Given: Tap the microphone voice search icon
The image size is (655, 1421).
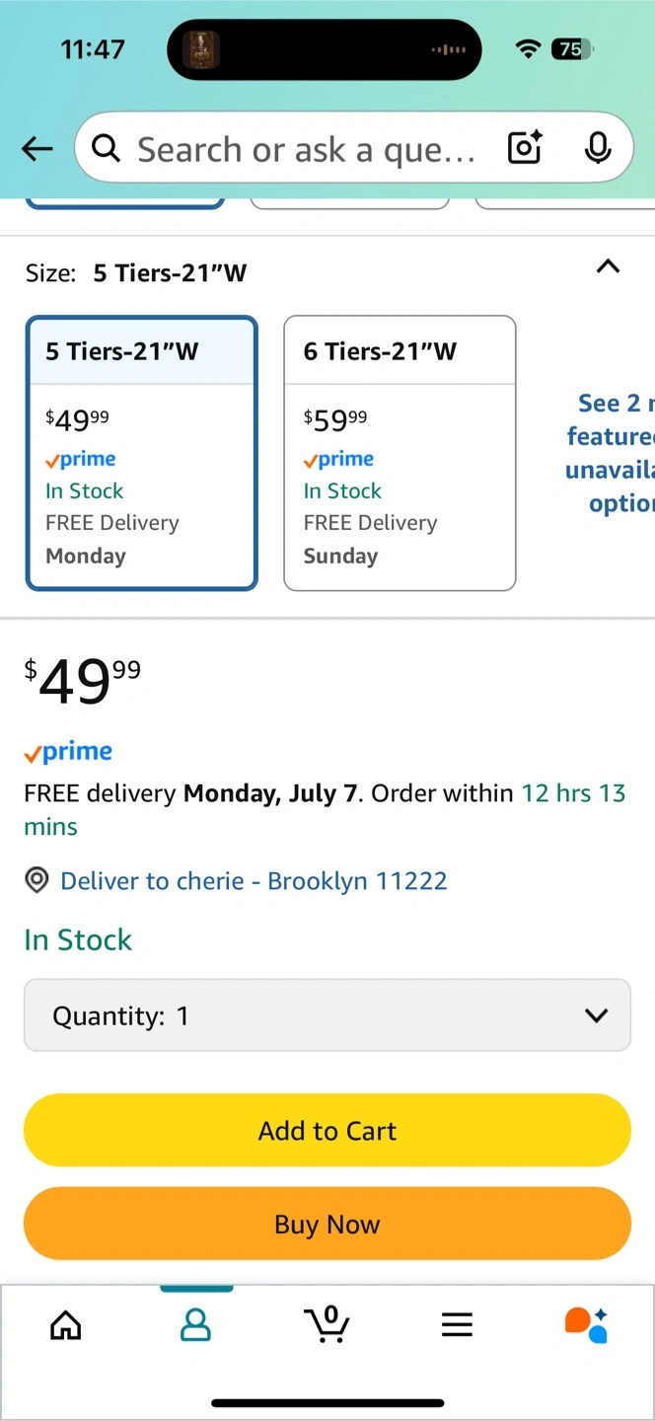Looking at the screenshot, I should (597, 148).
